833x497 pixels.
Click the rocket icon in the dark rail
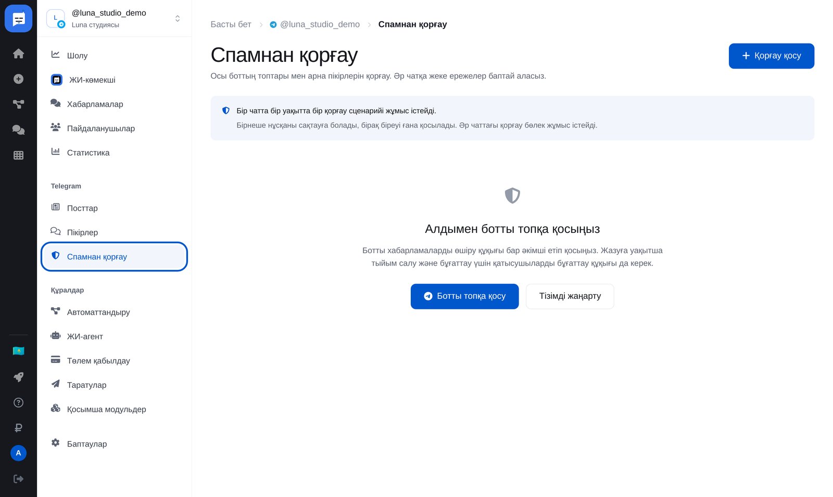(18, 377)
